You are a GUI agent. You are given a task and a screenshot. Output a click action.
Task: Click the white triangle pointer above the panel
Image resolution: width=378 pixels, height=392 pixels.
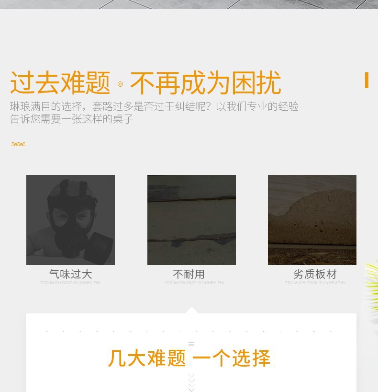[x=191, y=310]
